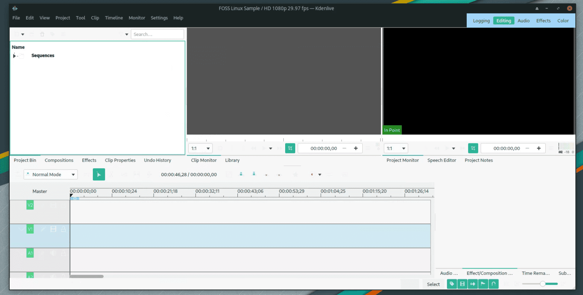Switch to the Audio workspace
Screen dimensions: 583x295
523,21
